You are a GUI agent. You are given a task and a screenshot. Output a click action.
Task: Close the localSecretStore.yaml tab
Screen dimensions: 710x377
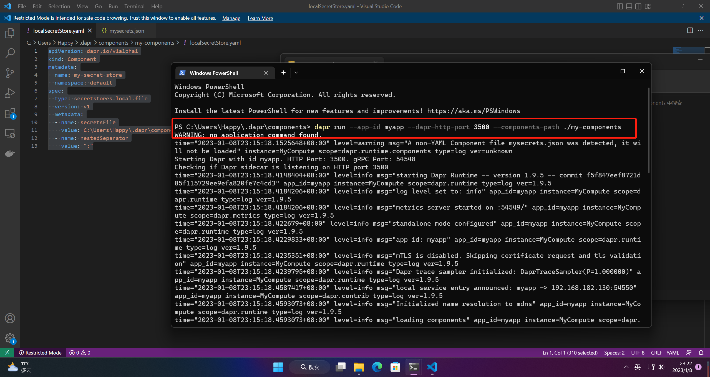pos(90,30)
